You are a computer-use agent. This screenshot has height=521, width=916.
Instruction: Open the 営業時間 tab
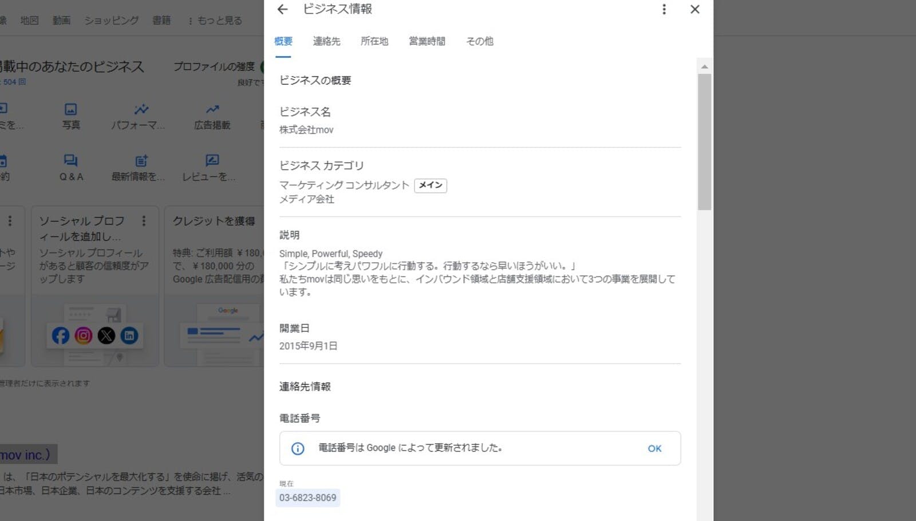427,41
